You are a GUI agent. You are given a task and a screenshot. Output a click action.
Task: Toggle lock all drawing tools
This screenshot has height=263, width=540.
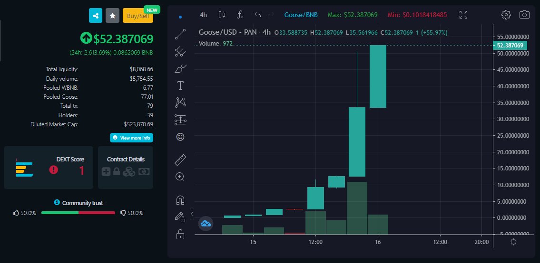coord(180,234)
